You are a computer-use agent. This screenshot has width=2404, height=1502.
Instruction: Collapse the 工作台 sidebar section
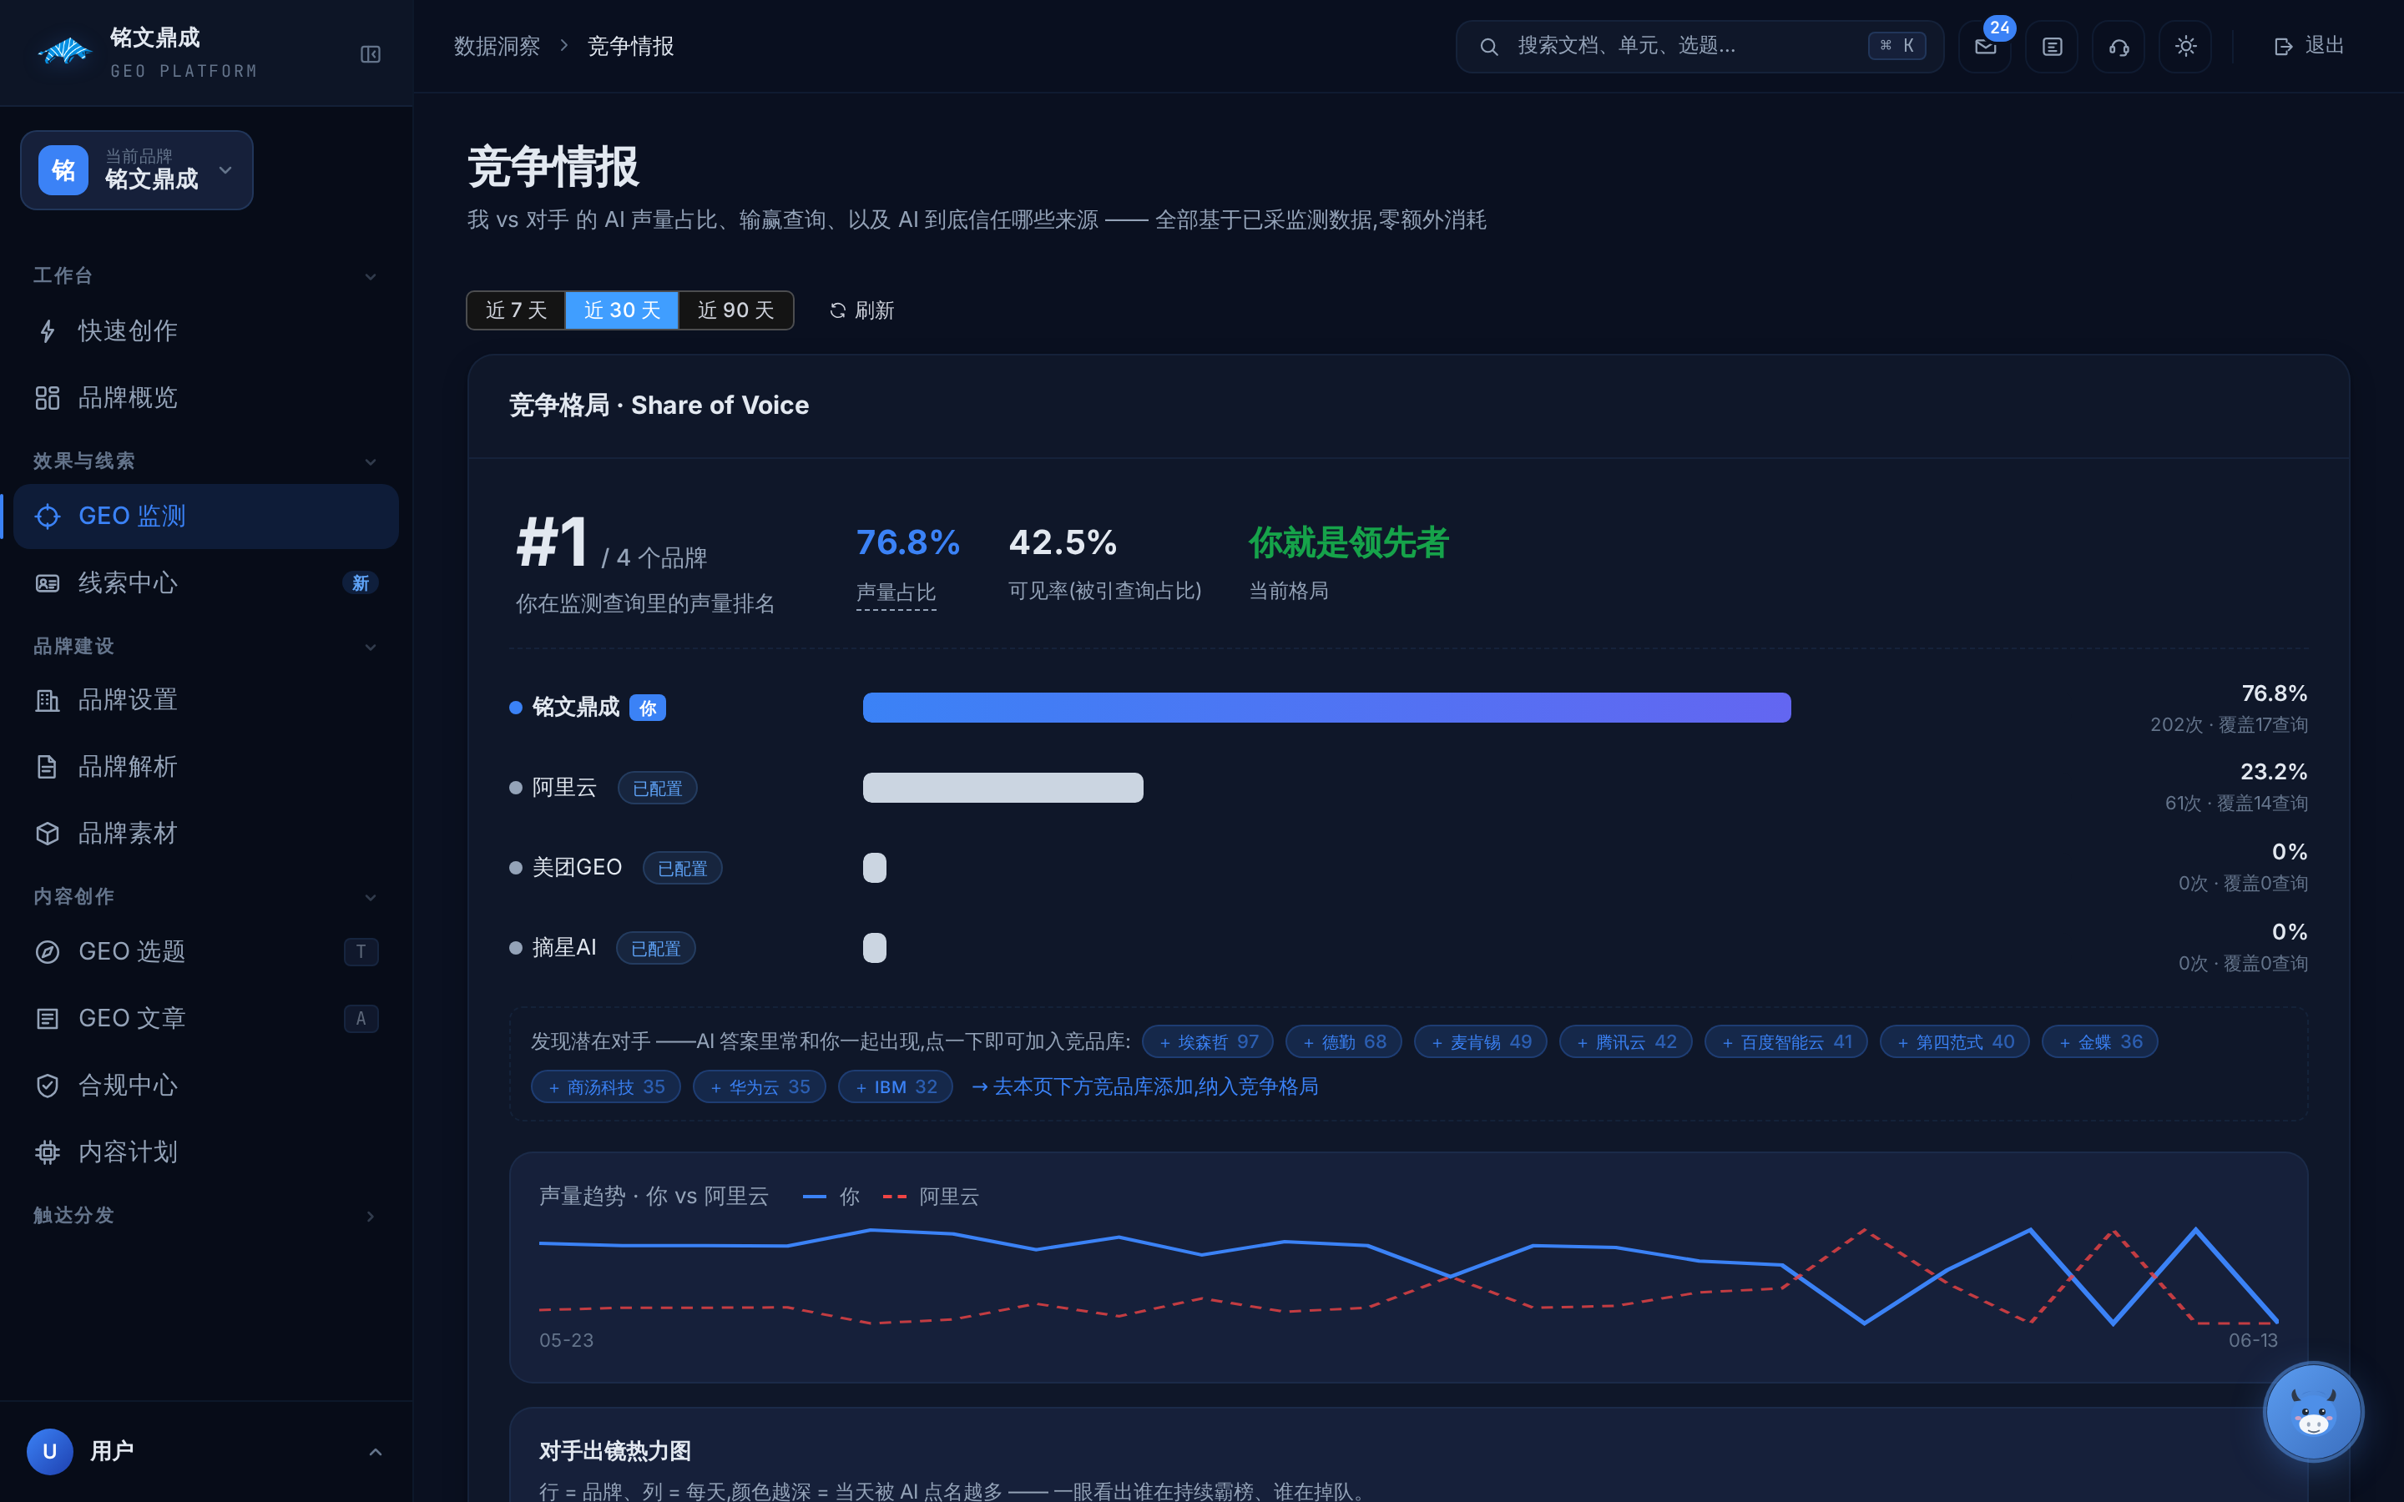tap(205, 276)
